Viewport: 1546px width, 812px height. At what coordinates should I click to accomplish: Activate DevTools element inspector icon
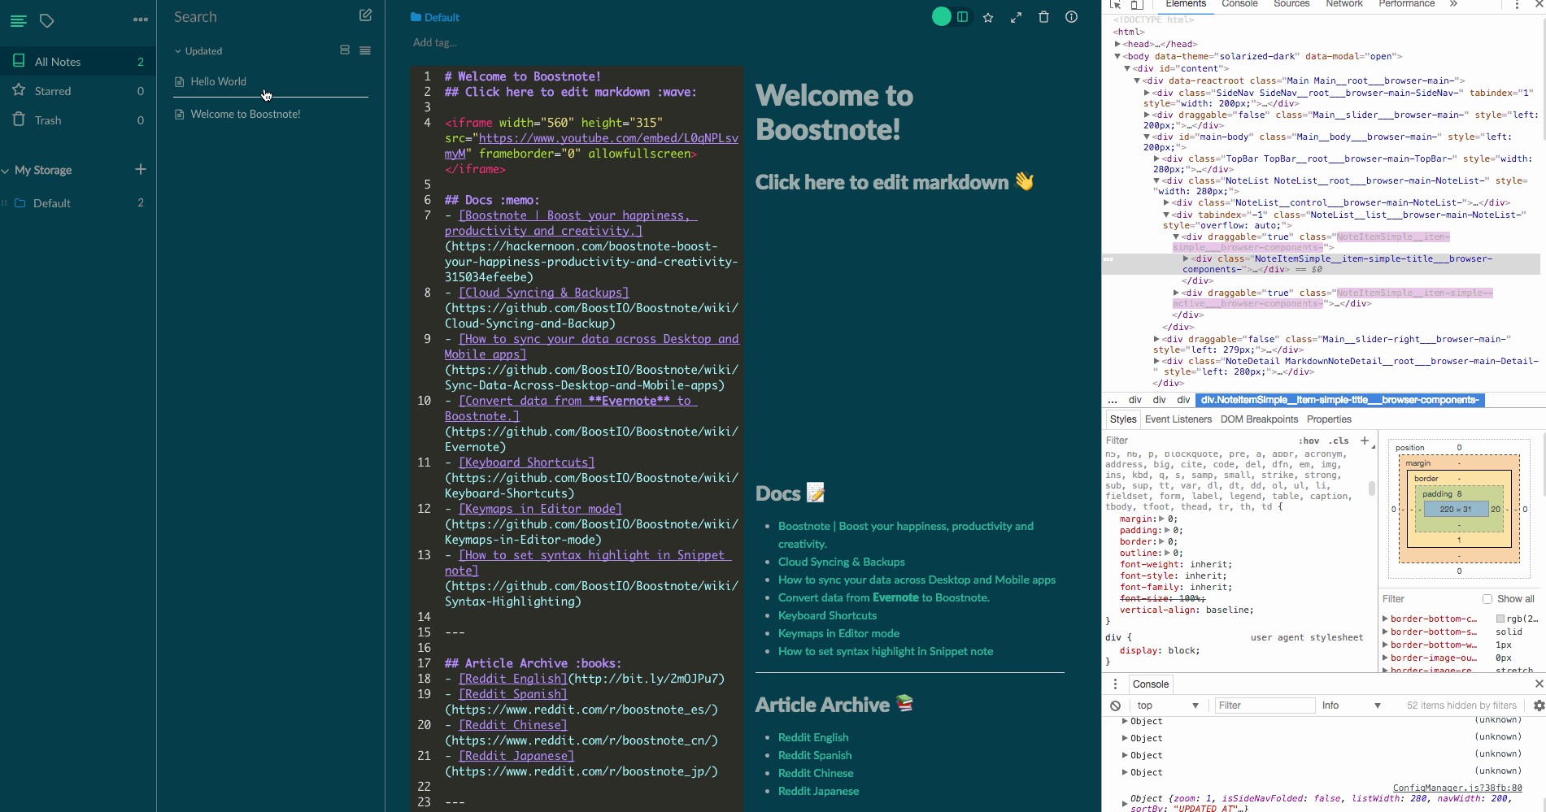[x=1116, y=5]
